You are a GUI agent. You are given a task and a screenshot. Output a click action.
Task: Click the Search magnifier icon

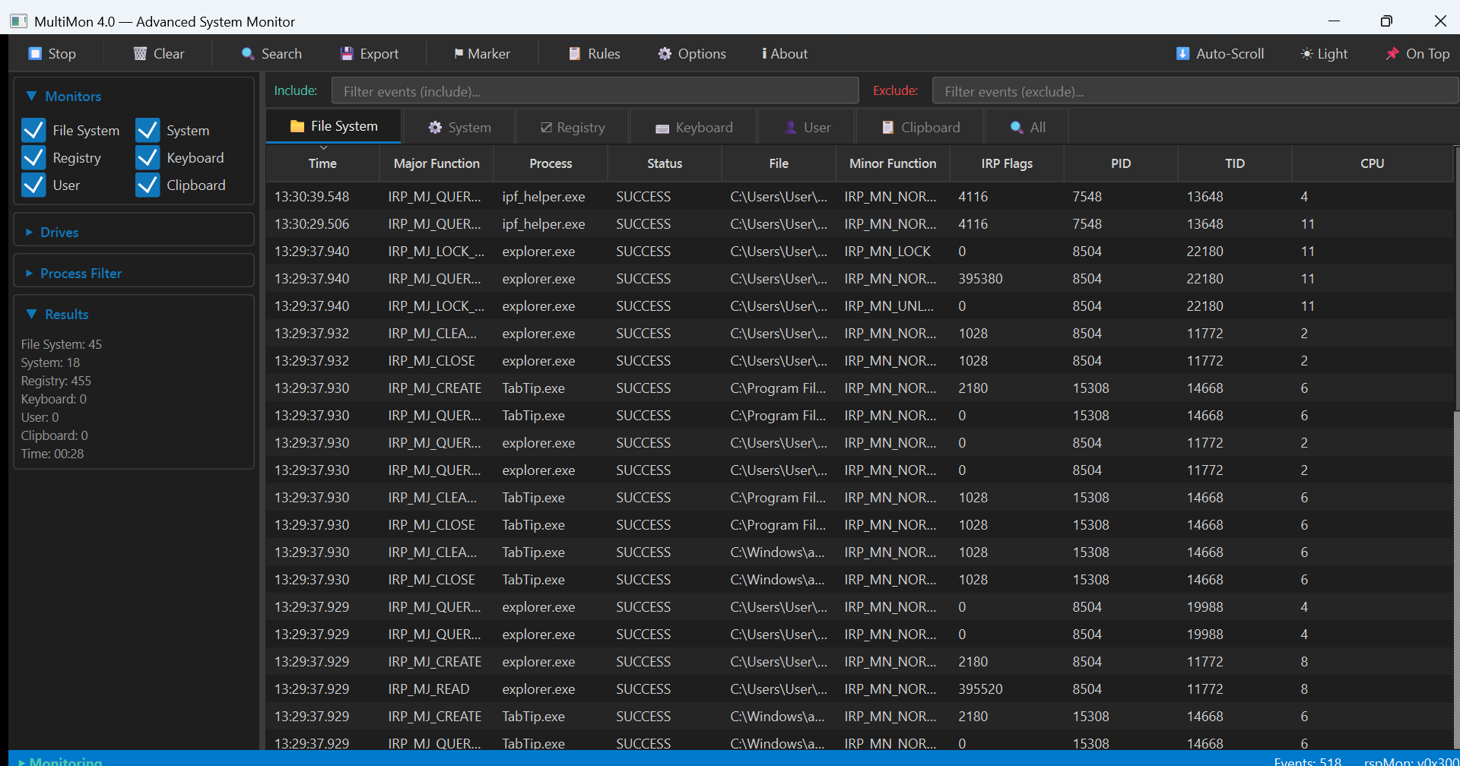[248, 54]
